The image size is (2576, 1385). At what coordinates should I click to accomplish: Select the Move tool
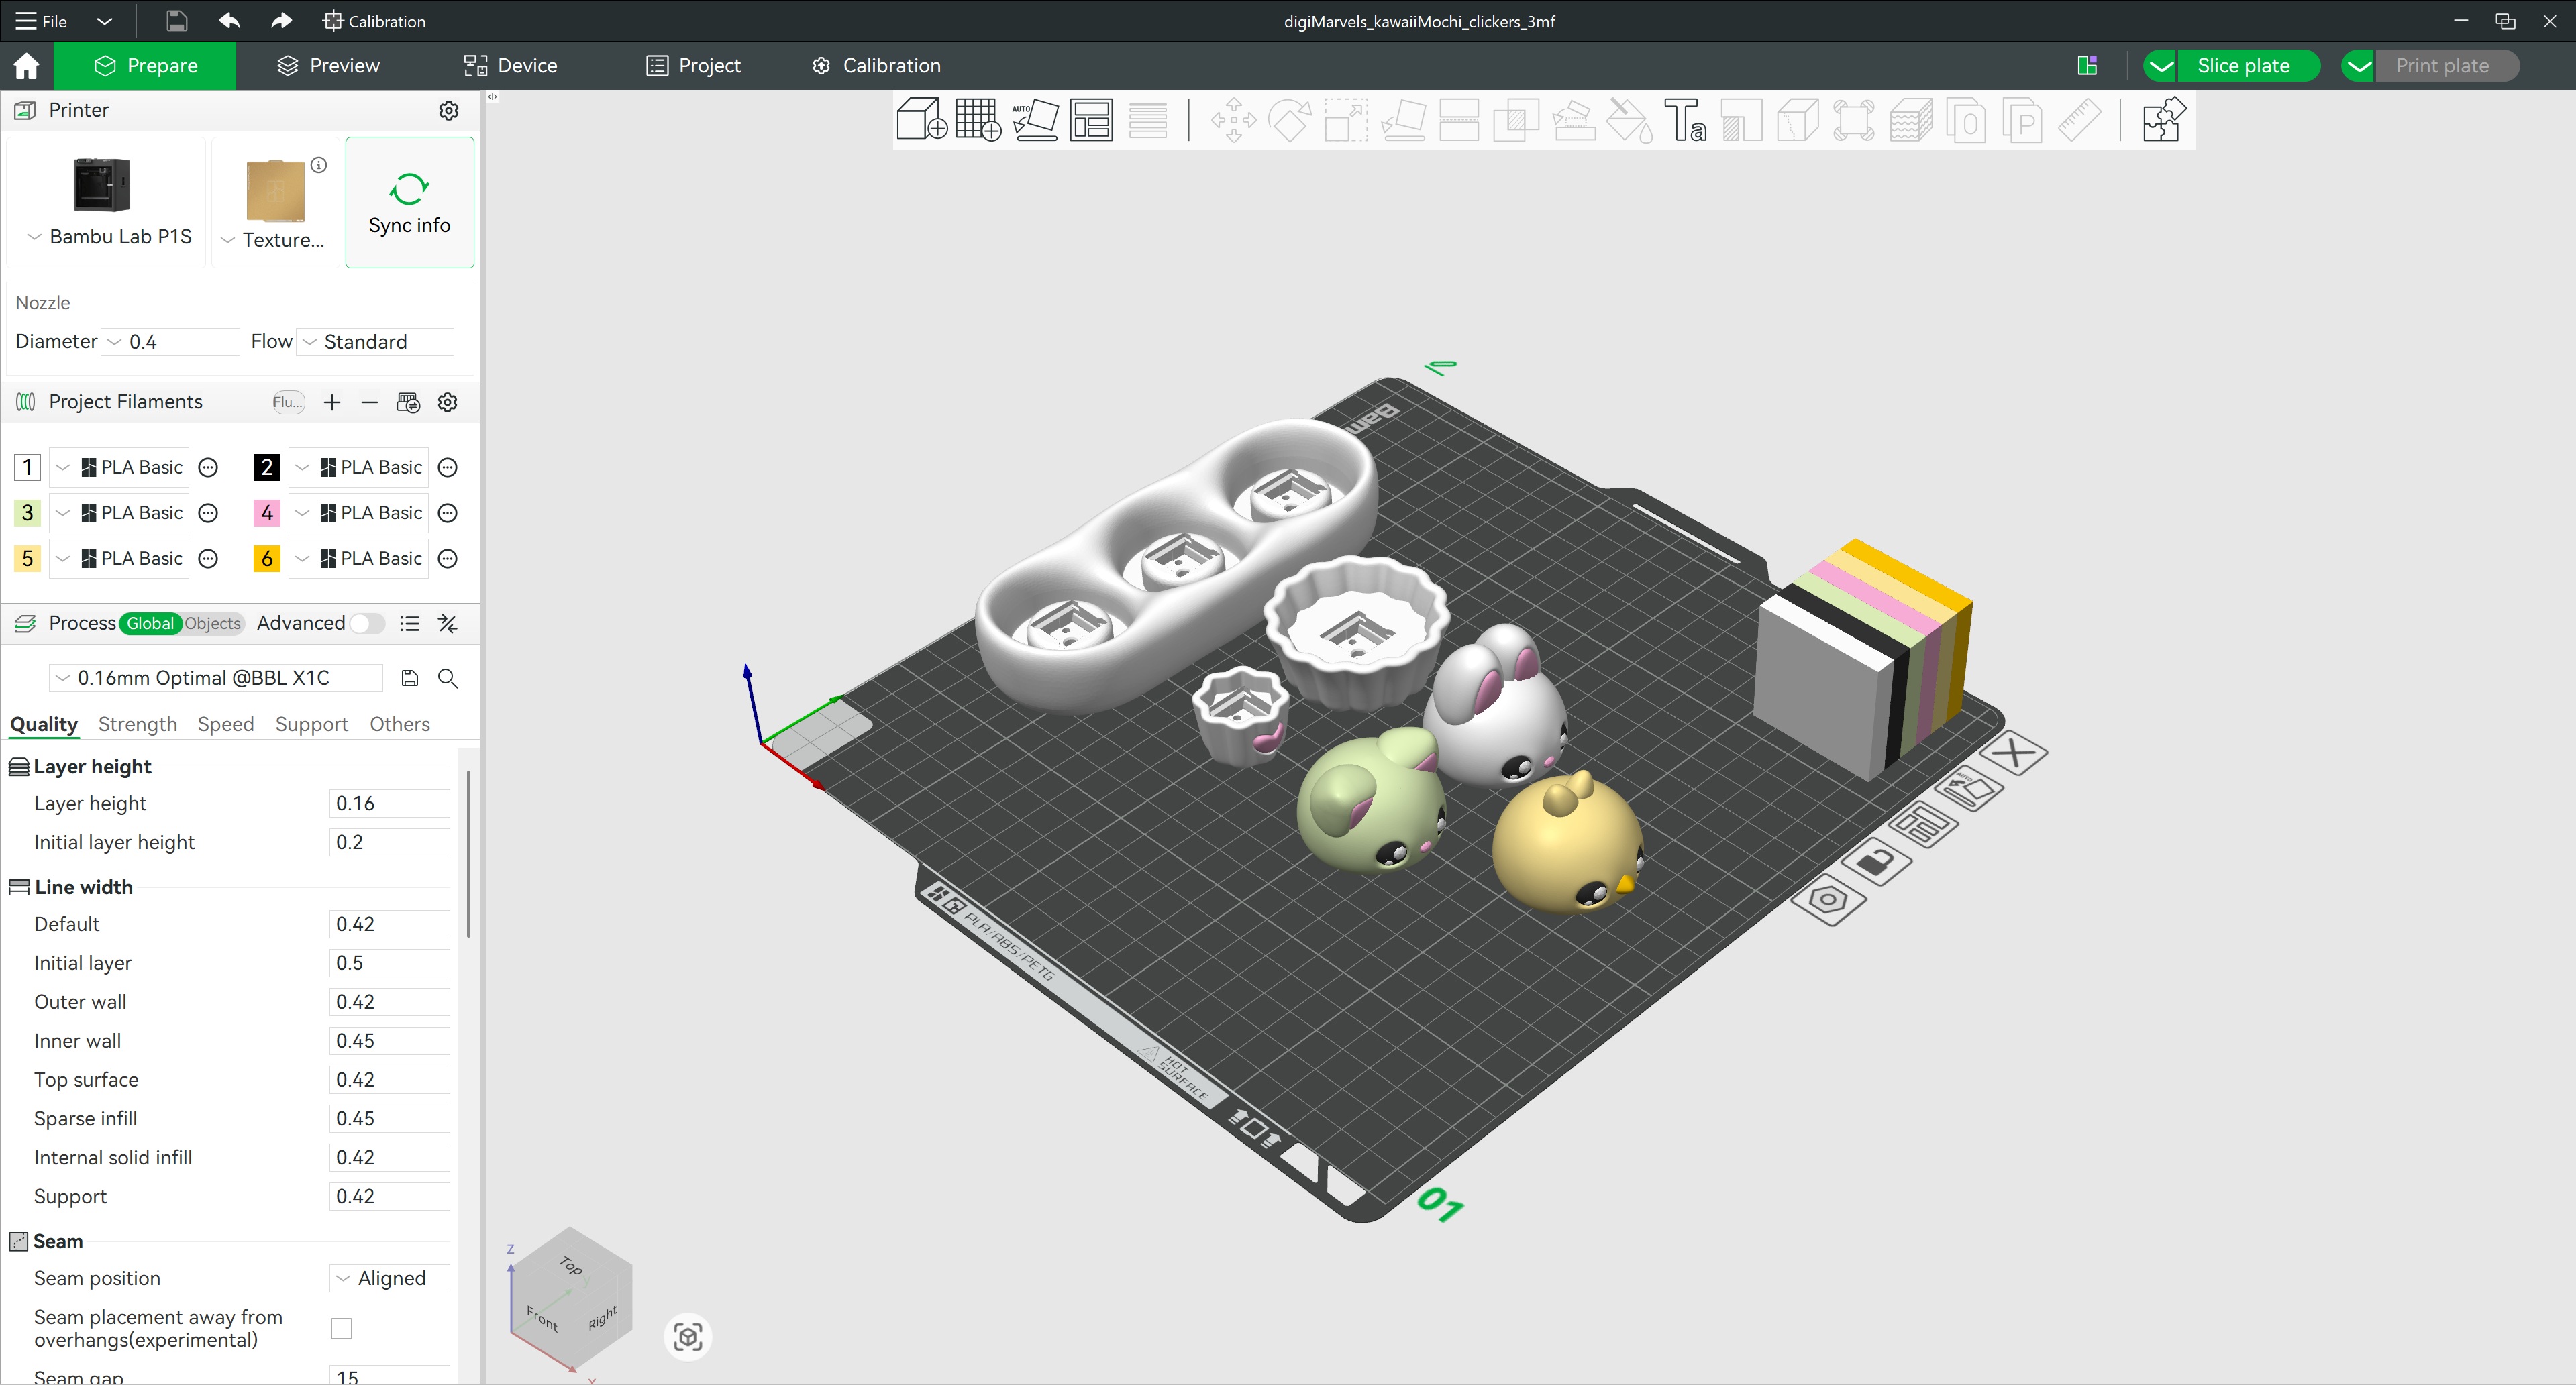pos(1233,120)
